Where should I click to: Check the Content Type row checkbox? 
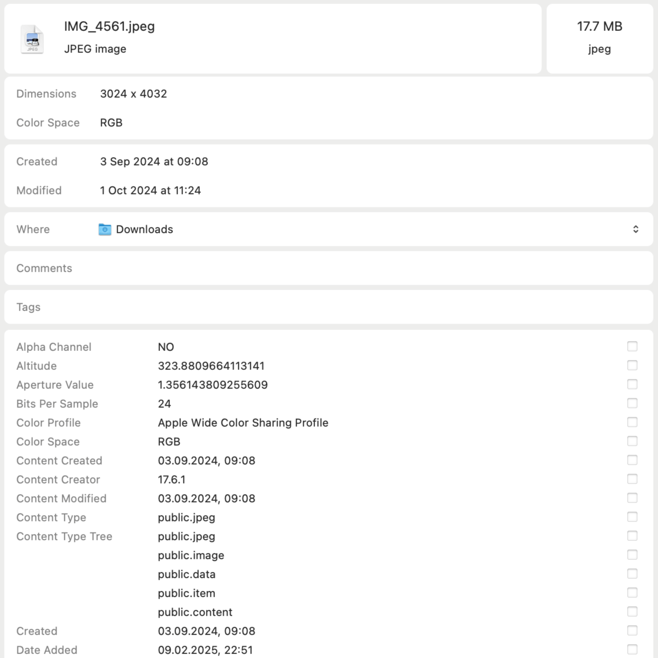pyautogui.click(x=632, y=517)
